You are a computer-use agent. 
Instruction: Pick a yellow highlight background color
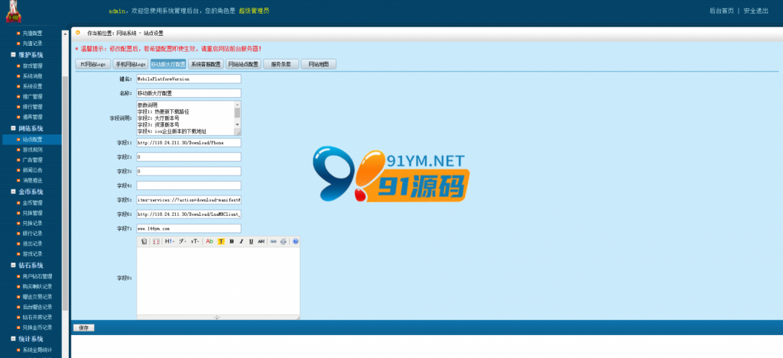click(x=221, y=241)
